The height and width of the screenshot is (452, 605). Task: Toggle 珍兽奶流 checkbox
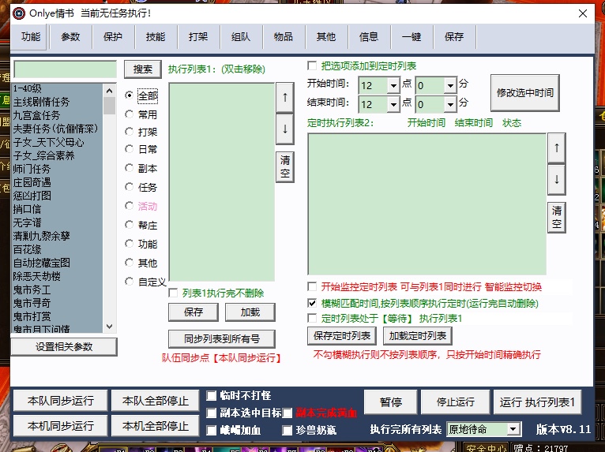coord(287,431)
